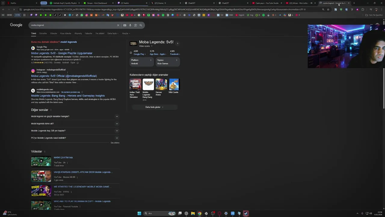Open the arrow next to Moba Legends: 5v5! title
The width and height of the screenshot is (385, 217).
[x=177, y=43]
